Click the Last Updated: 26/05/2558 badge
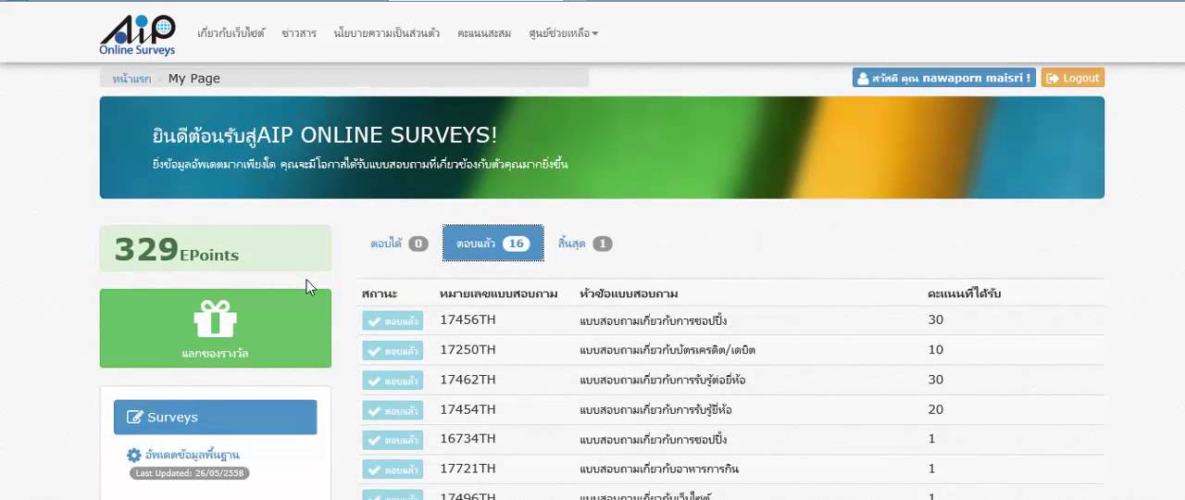This screenshot has width=1185, height=500. [189, 473]
